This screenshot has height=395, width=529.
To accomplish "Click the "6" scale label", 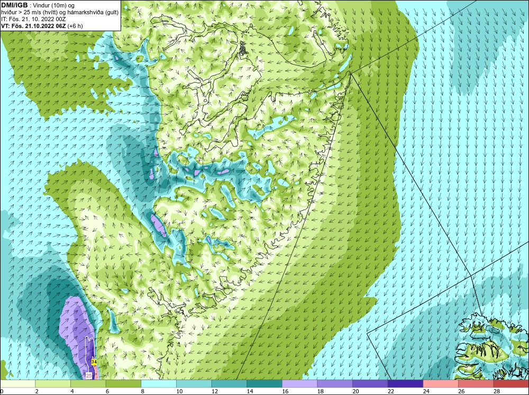I will (x=107, y=391).
